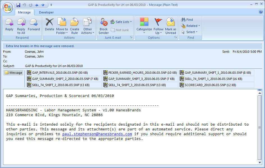Viewport: 265px width, 168px height.
Task: Open attachment GAP_INTERVALS_2010.06.03.SNP
Action: point(64,73)
